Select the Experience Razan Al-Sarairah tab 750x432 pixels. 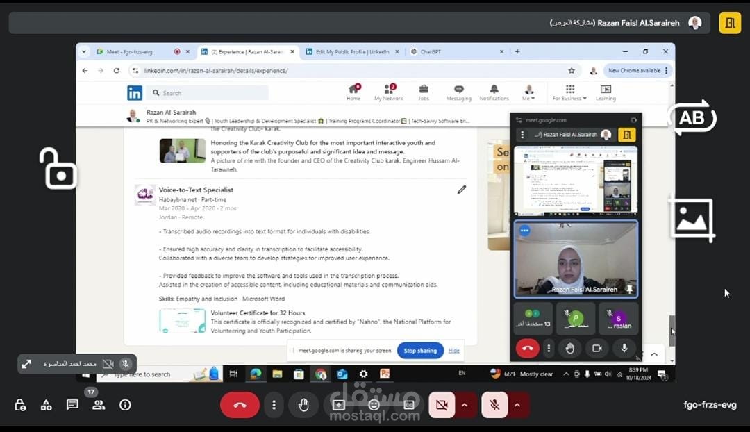coord(248,51)
